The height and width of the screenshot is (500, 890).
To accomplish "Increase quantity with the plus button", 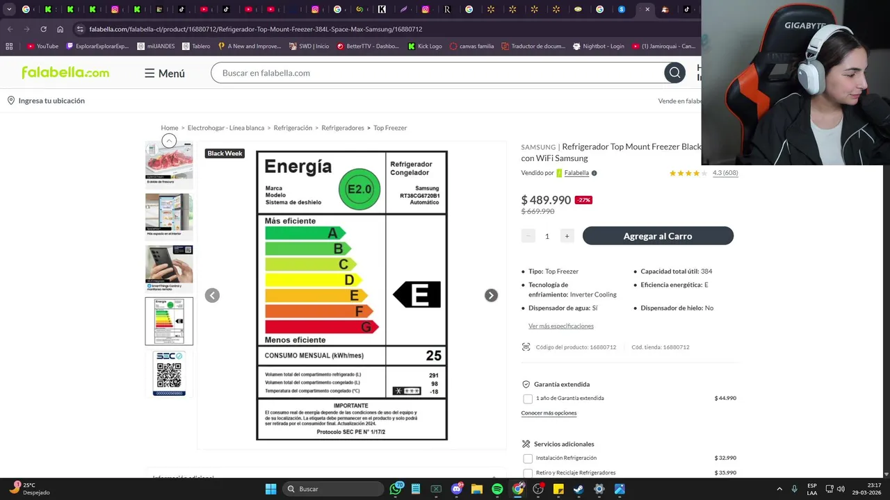I will (x=567, y=236).
